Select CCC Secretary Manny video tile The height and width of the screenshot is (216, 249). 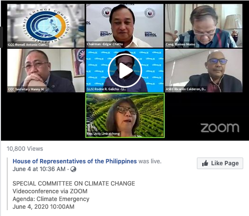click(x=46, y=71)
